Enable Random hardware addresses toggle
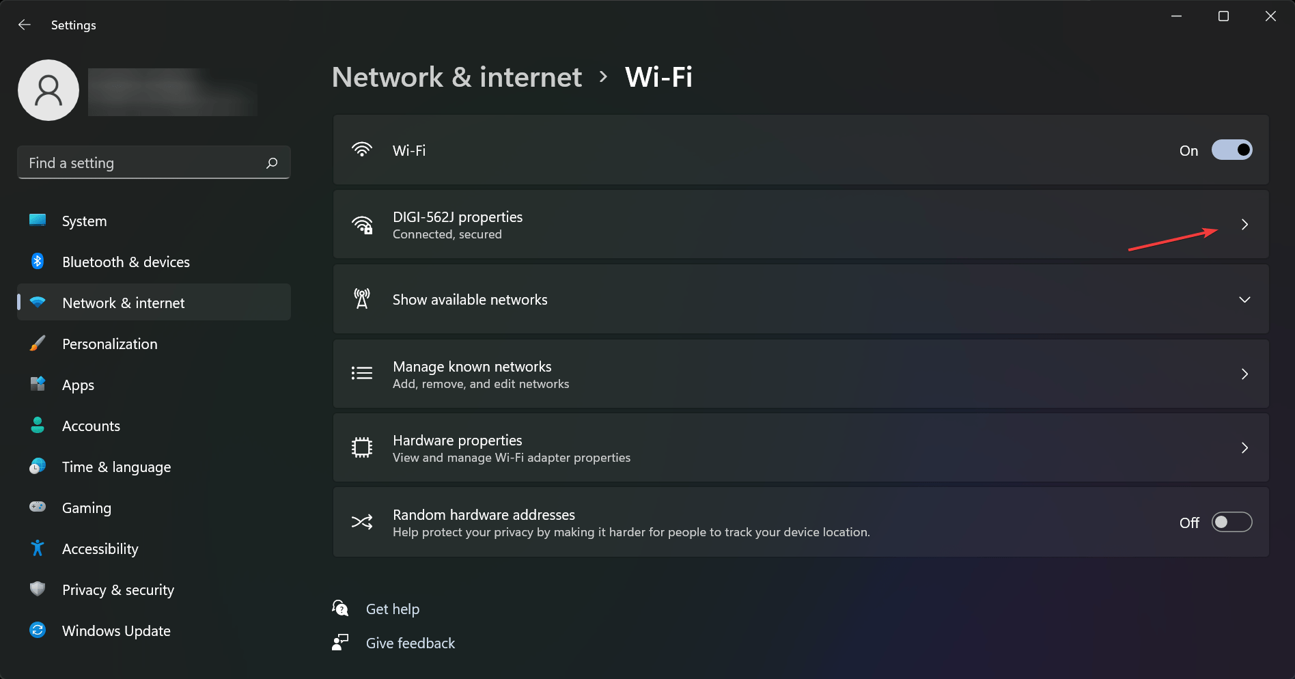 (x=1231, y=523)
